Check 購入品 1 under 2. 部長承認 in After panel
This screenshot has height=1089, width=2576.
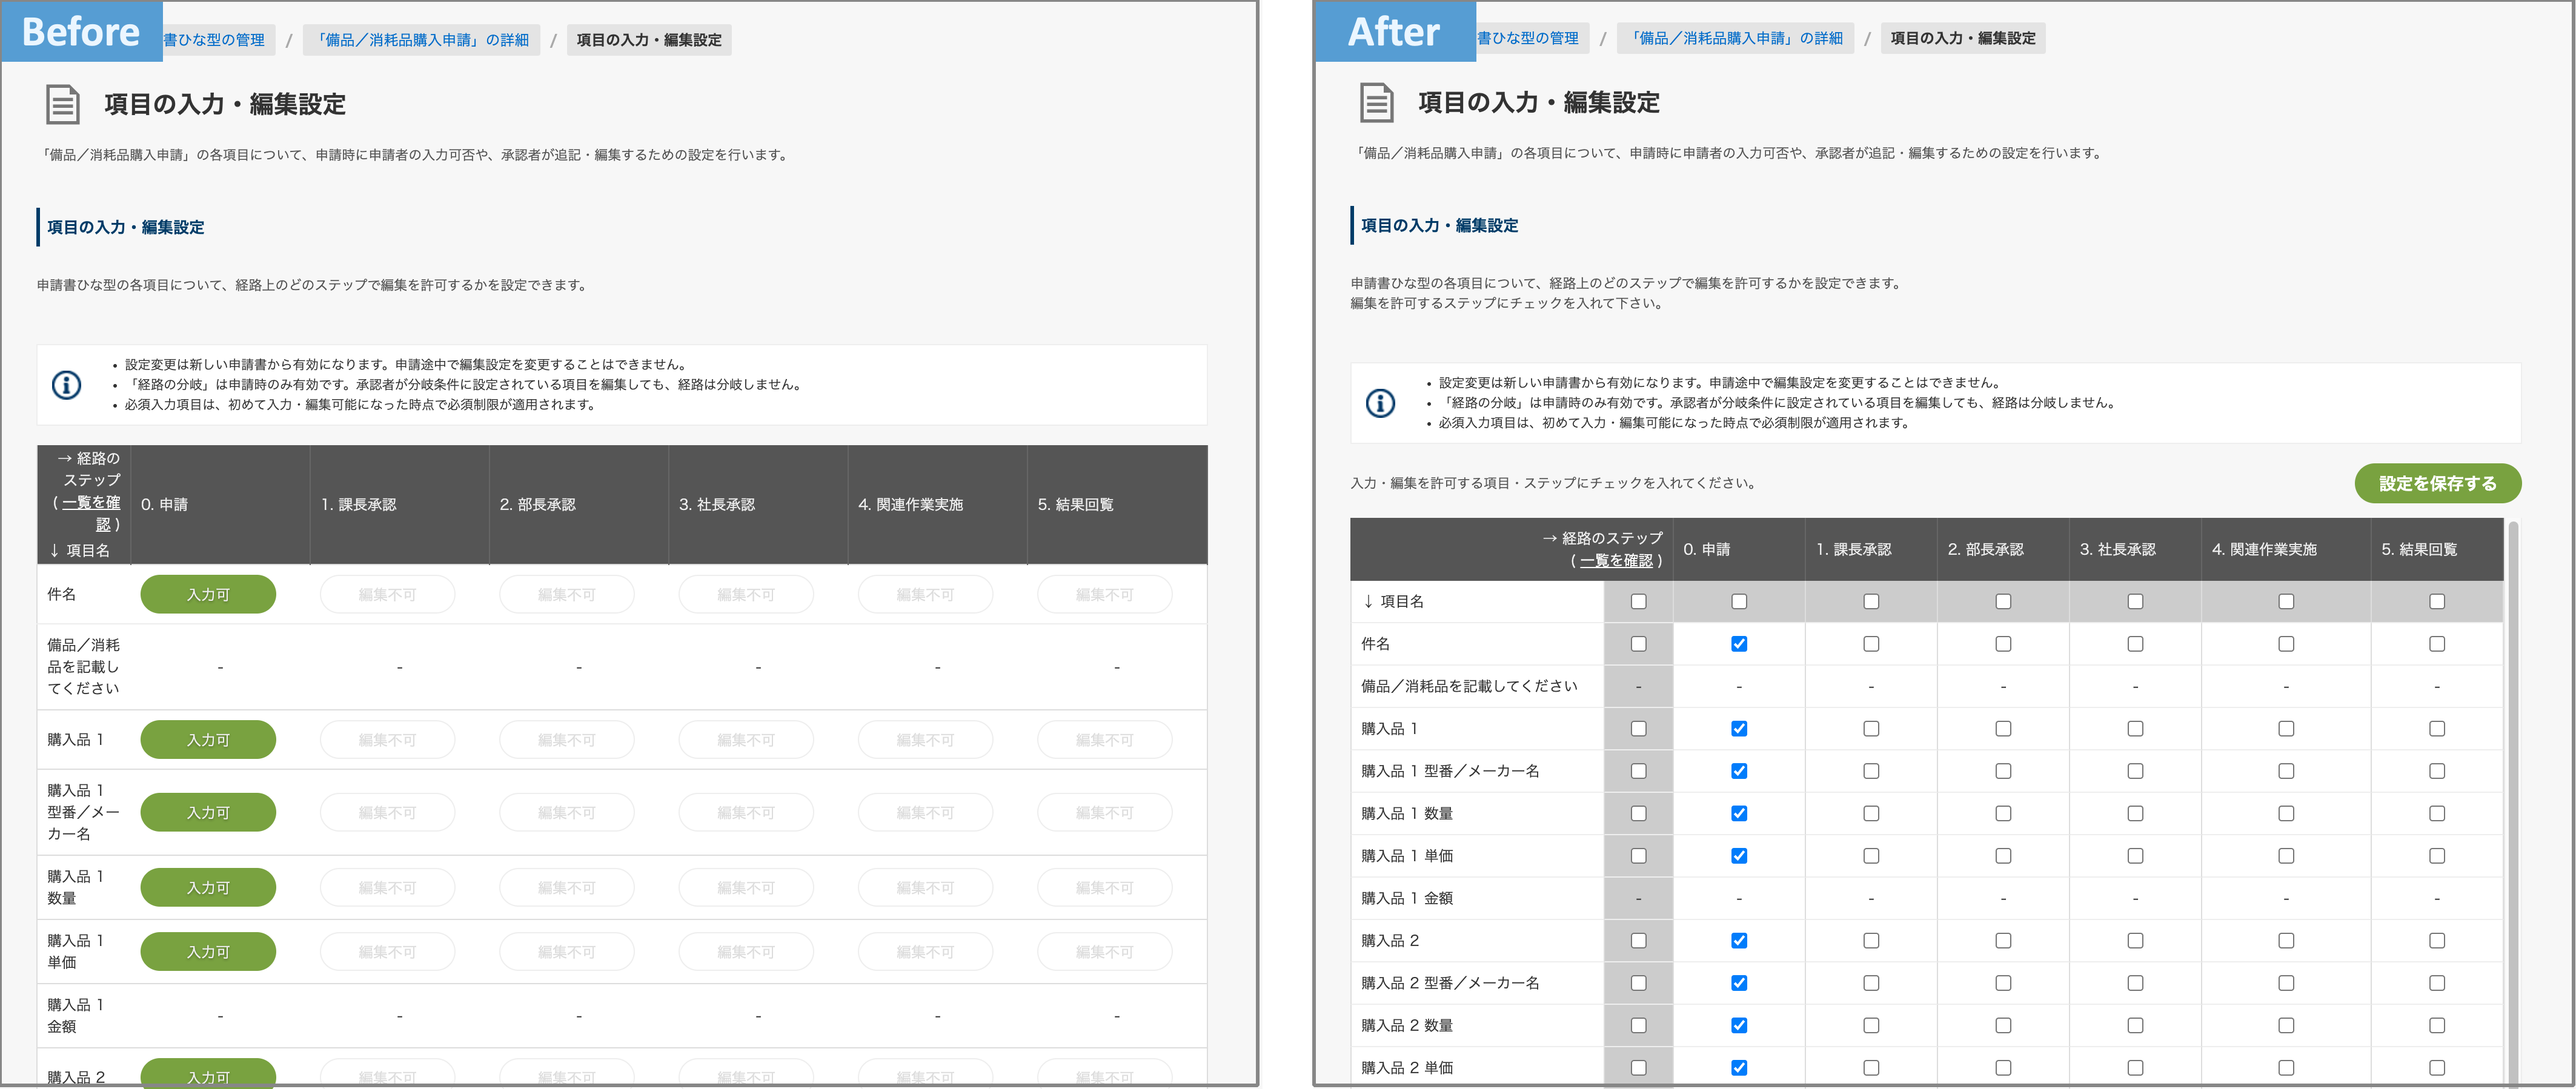pyautogui.click(x=2003, y=729)
